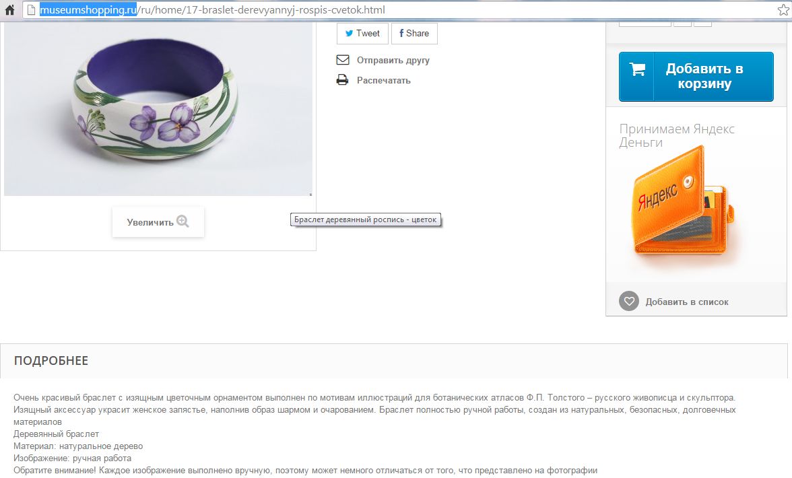Click the Добавить в корзину button
The image size is (792, 478).
[696, 77]
